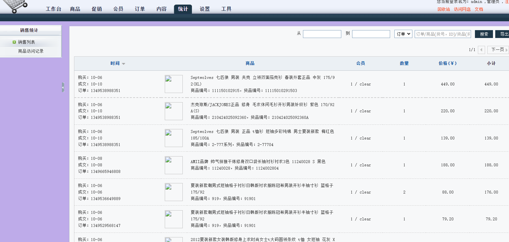
Task: Focus the 从 start date field
Action: (x=322, y=34)
